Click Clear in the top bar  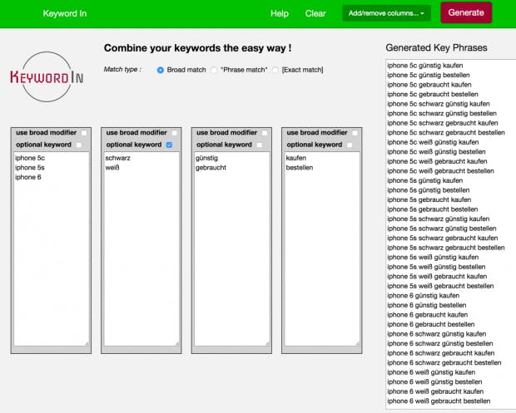point(315,13)
